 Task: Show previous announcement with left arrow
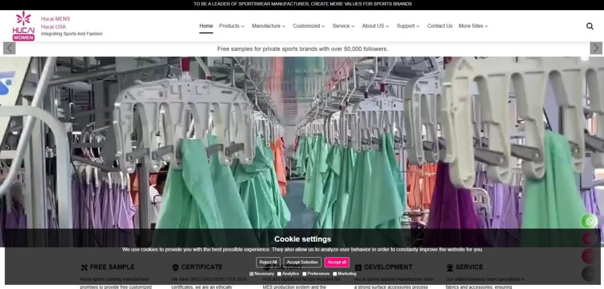(9, 48)
